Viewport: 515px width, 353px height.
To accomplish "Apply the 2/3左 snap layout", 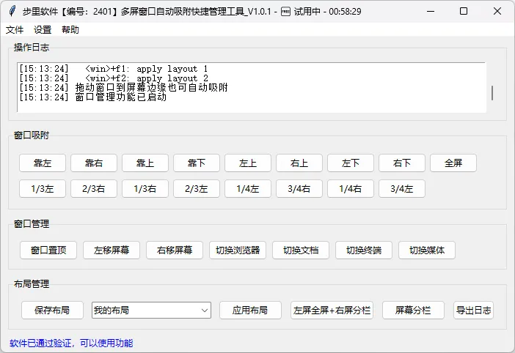I will (197, 188).
